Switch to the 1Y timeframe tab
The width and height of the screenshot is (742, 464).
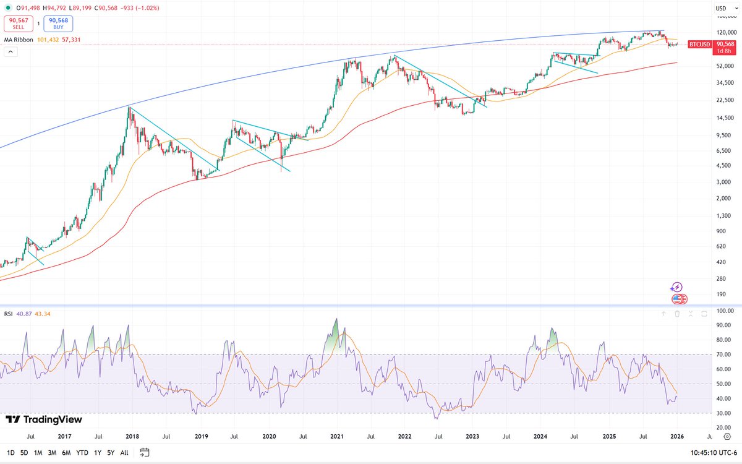[97, 453]
